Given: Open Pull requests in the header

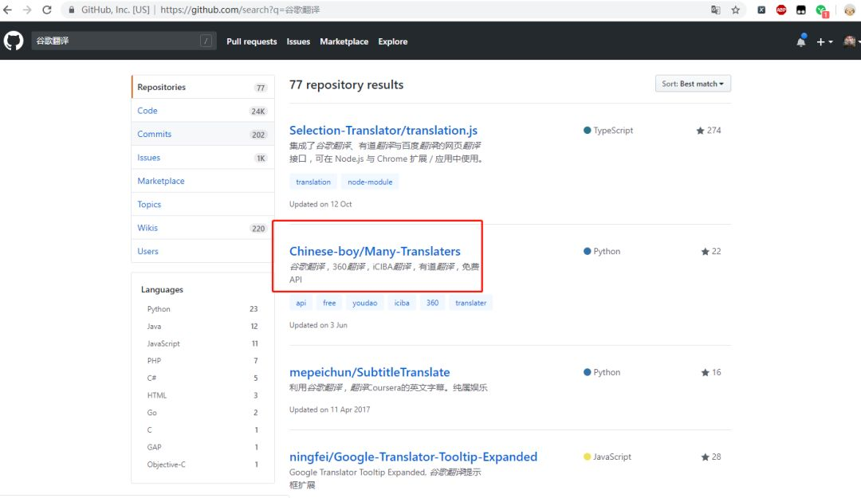Looking at the screenshot, I should [x=251, y=41].
